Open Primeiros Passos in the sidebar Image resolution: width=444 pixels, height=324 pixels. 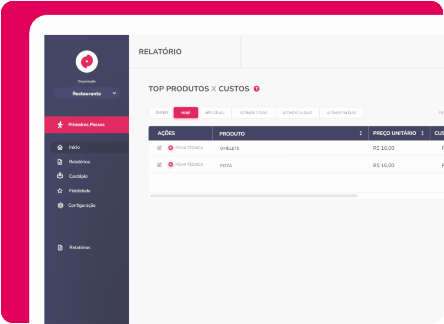tap(87, 125)
